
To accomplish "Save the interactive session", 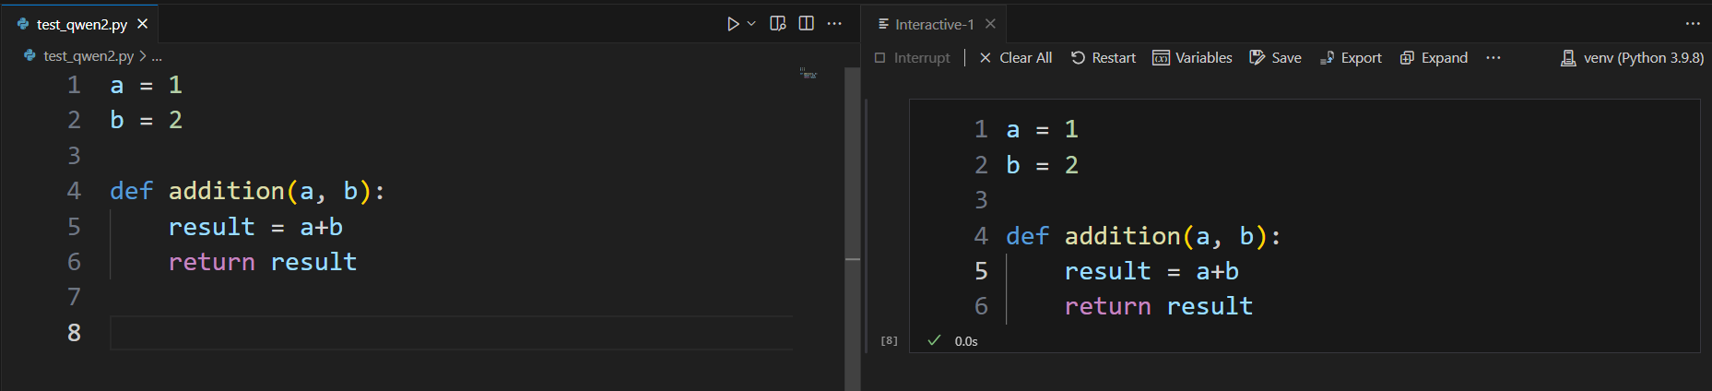I will (1275, 57).
